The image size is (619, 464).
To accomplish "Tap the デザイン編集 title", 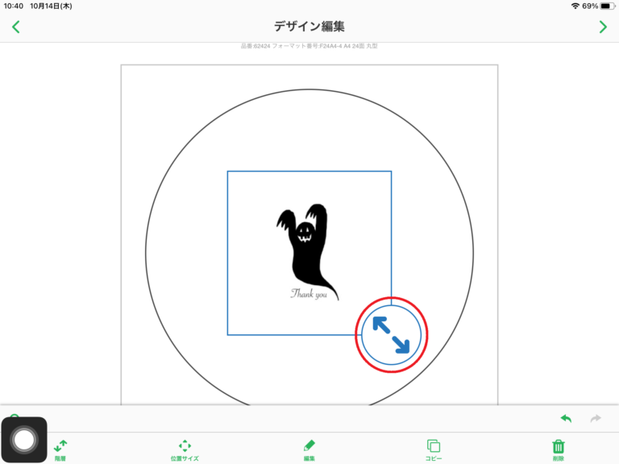I will [309, 27].
